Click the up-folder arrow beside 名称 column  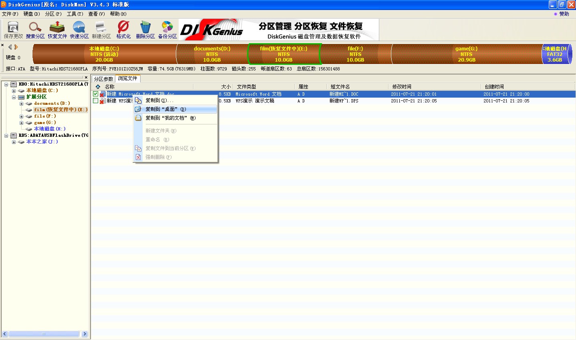[98, 87]
